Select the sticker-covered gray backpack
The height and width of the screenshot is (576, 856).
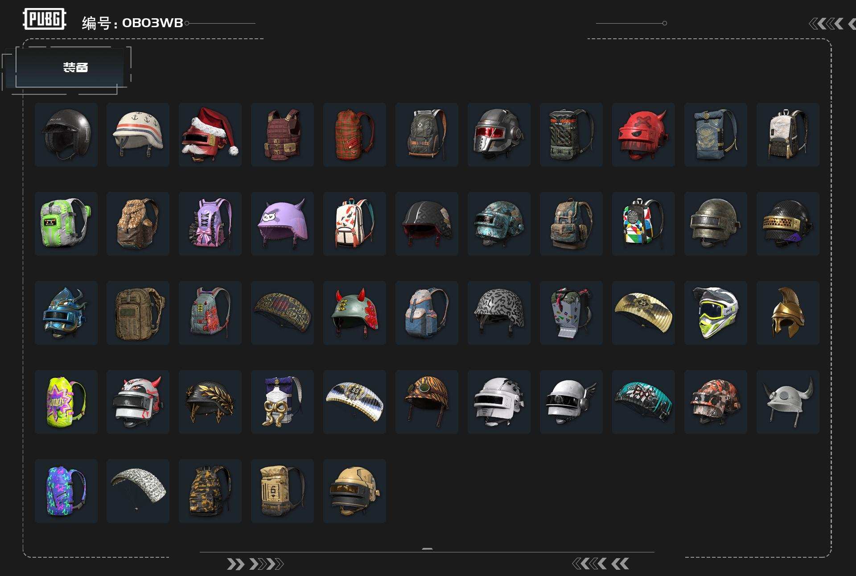572,313
